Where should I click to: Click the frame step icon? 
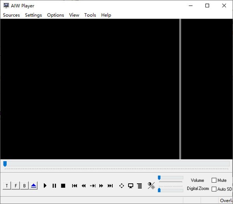(x=93, y=186)
